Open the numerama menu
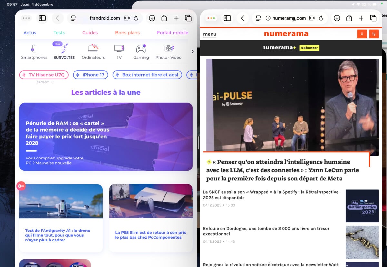The width and height of the screenshot is (387, 267). click(210, 34)
